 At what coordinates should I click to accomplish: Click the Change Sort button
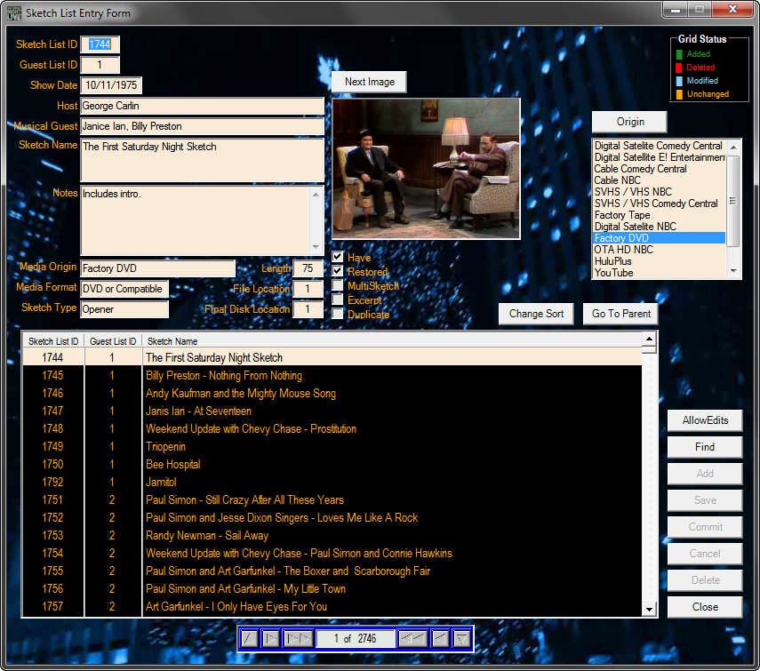(x=536, y=314)
